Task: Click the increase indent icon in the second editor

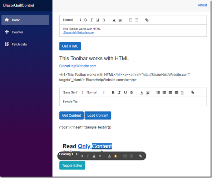Action: point(176,92)
